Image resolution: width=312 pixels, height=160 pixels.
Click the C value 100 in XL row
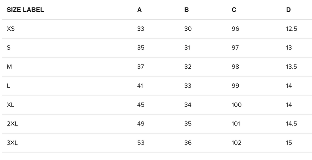click(236, 105)
